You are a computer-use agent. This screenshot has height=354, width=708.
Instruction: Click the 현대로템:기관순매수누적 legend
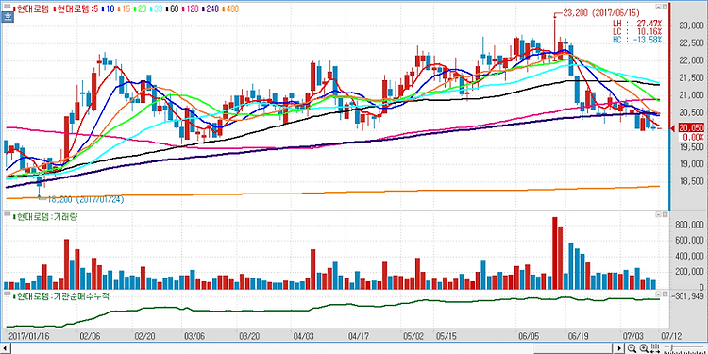pyautogui.click(x=60, y=296)
